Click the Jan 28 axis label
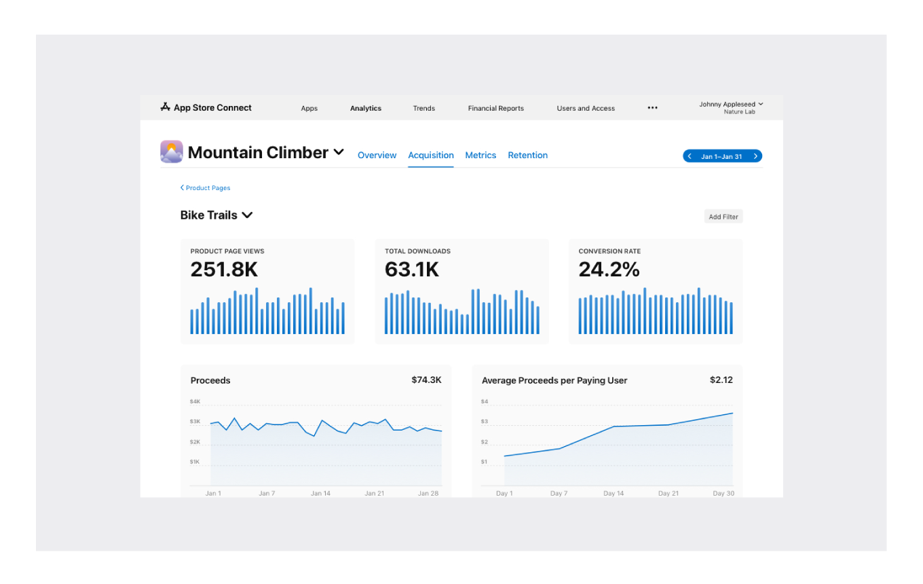This screenshot has height=584, width=923. click(428, 494)
